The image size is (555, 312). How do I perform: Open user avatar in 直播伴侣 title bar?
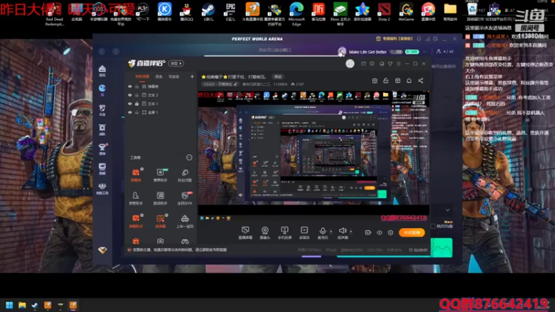pos(350,64)
